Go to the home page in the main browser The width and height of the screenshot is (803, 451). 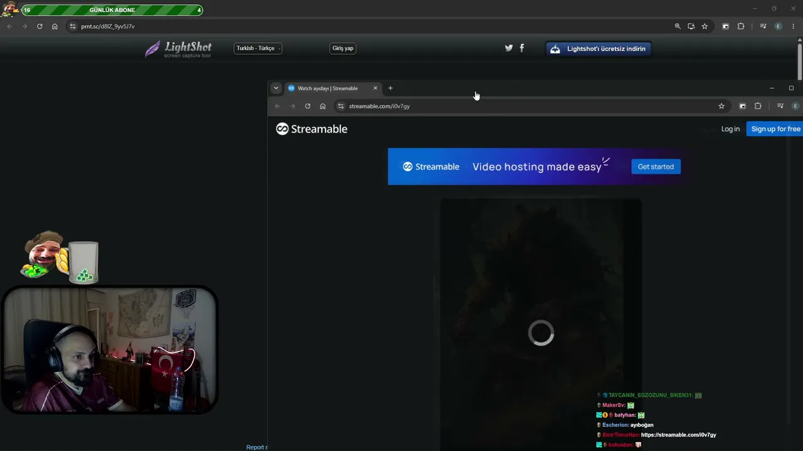coord(55,26)
